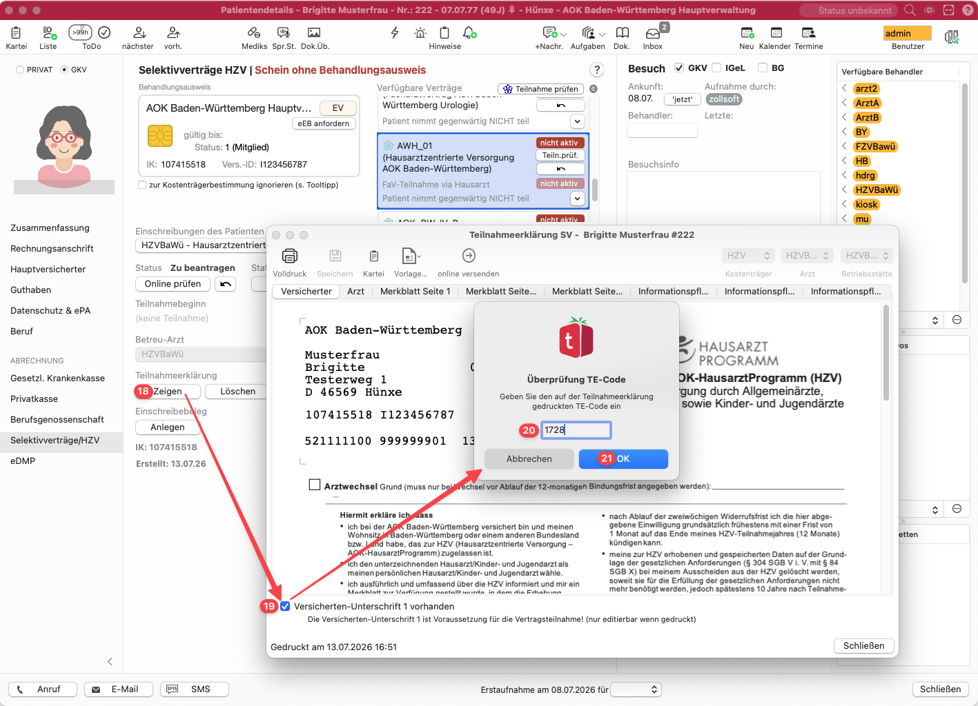
Task: Open the Betriebsstätte HZVB... dropdown
Action: point(866,256)
